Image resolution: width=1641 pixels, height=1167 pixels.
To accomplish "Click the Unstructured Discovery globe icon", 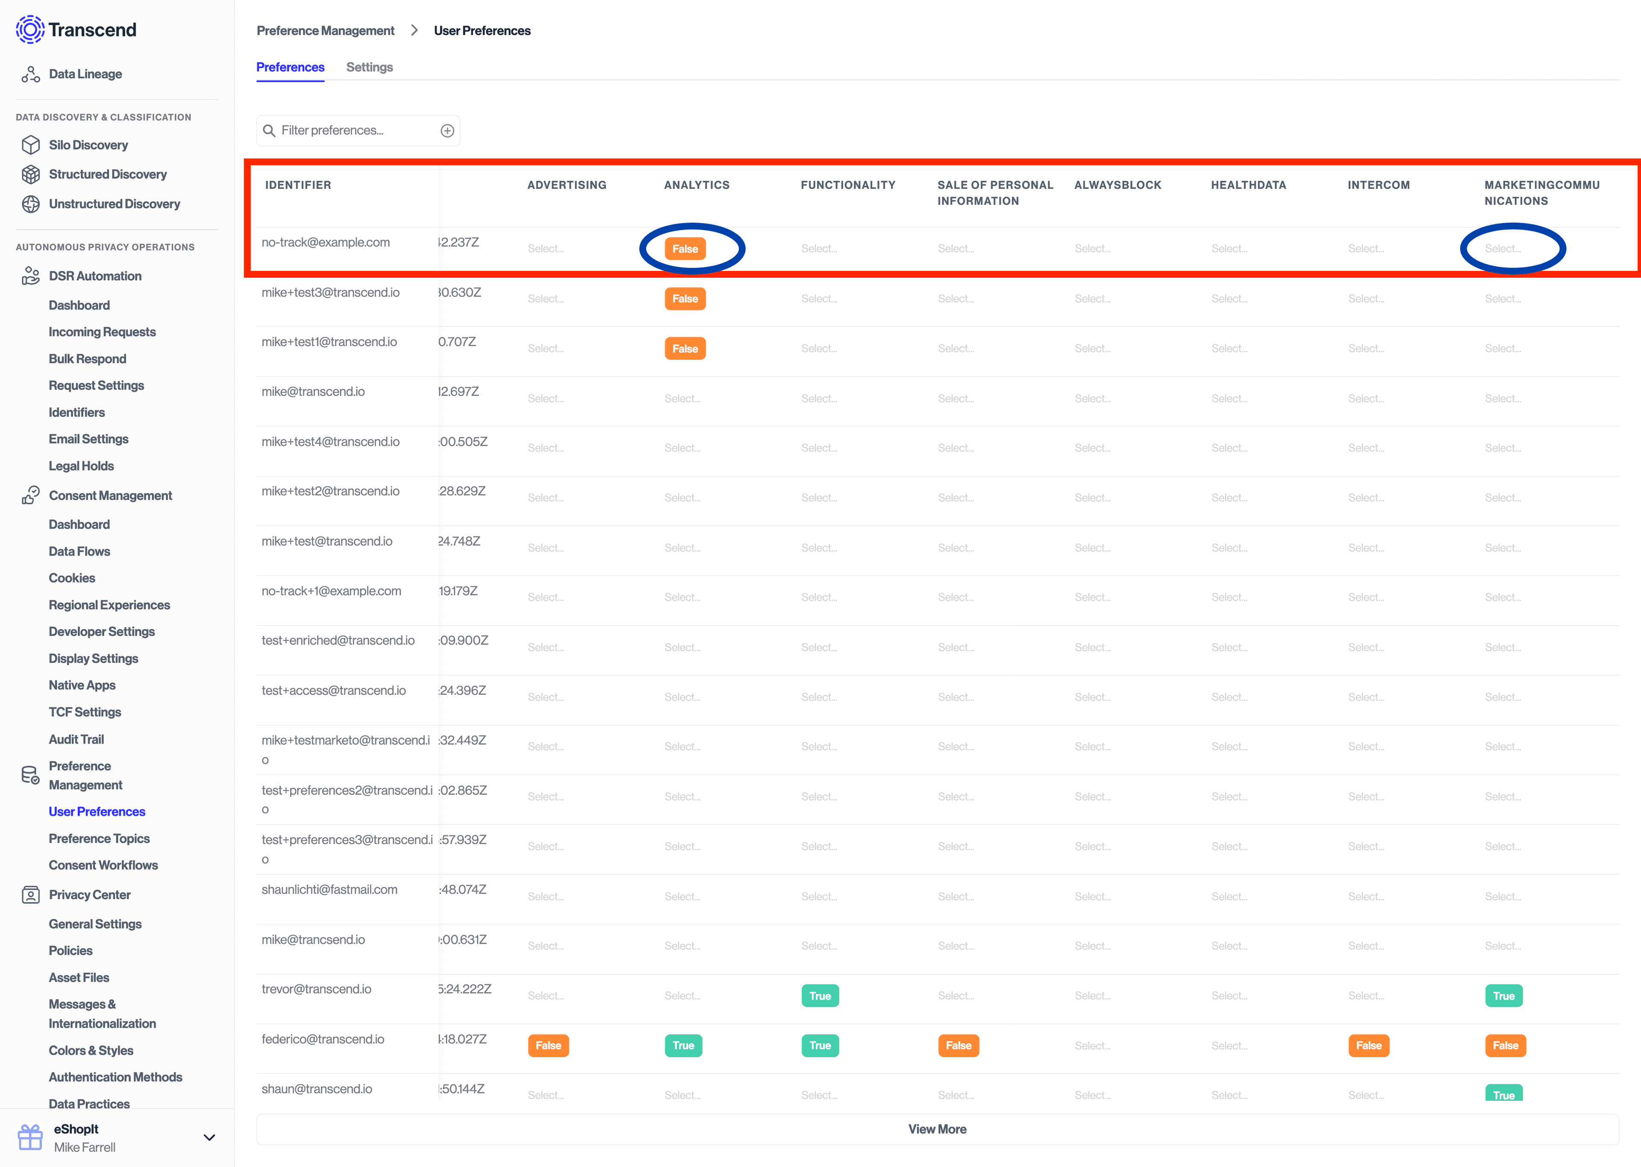I will click(31, 203).
